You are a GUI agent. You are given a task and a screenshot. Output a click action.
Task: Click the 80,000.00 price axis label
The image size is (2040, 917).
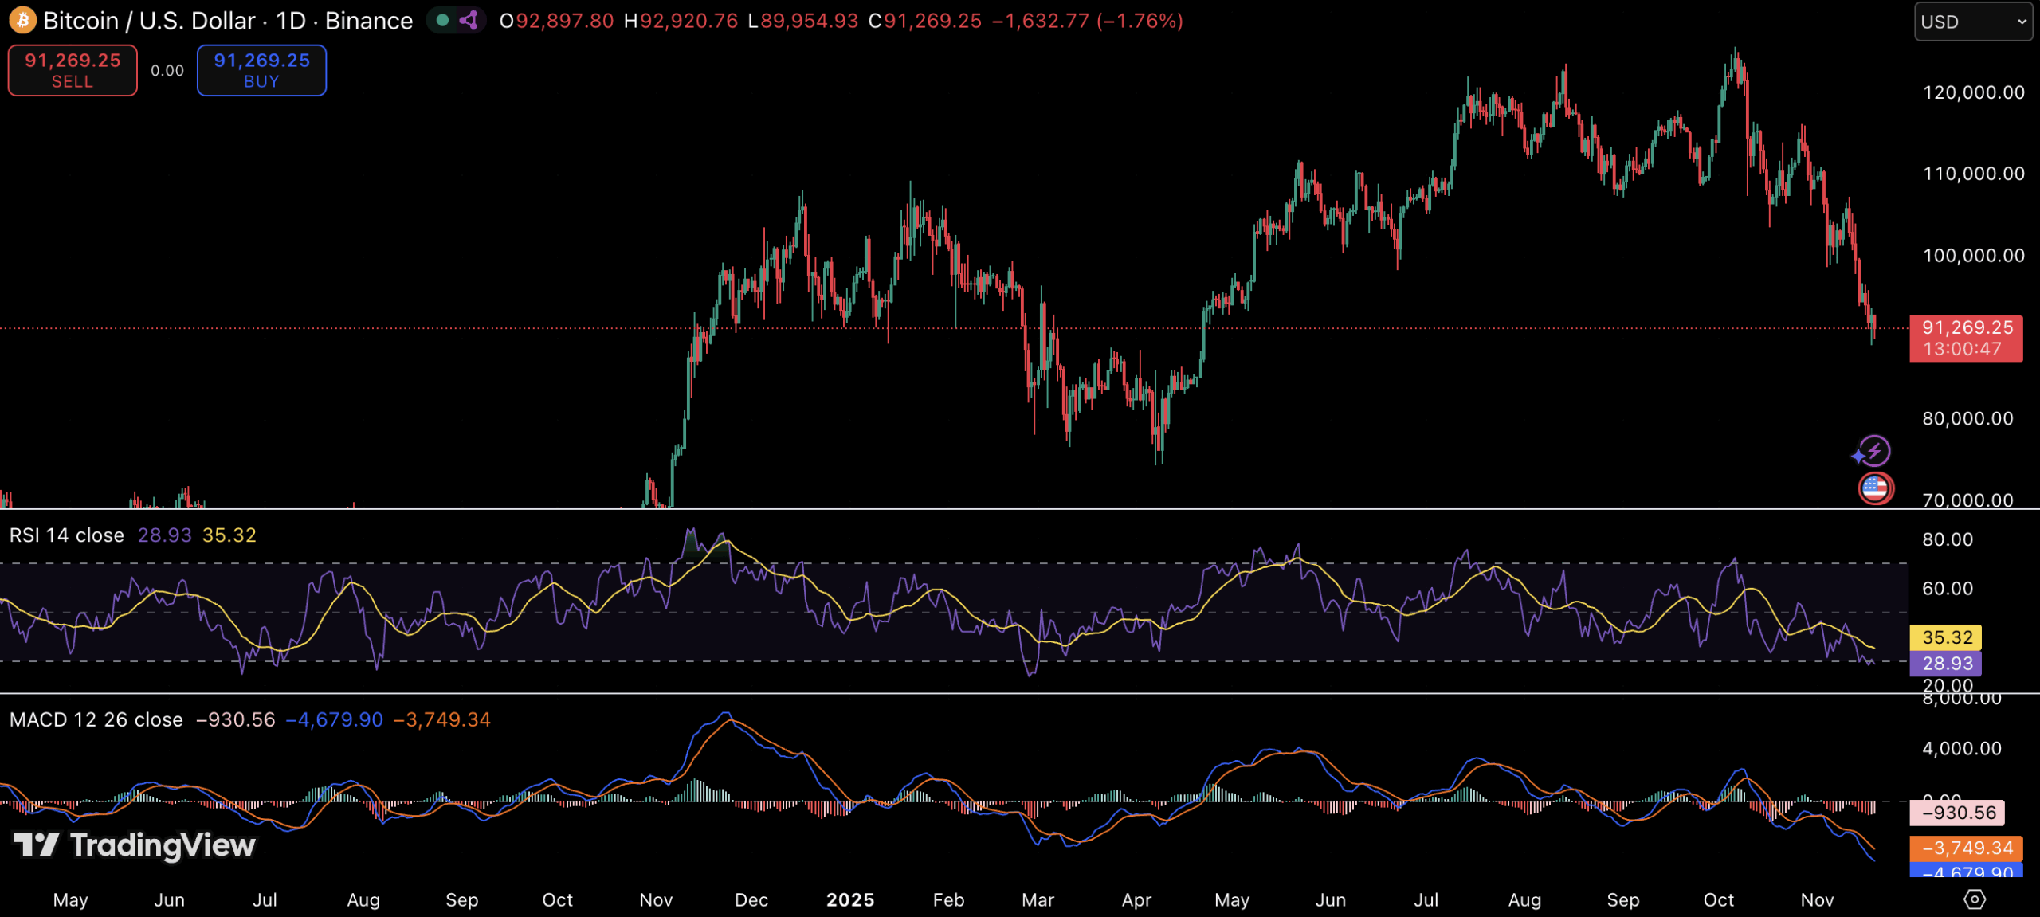click(x=1968, y=419)
